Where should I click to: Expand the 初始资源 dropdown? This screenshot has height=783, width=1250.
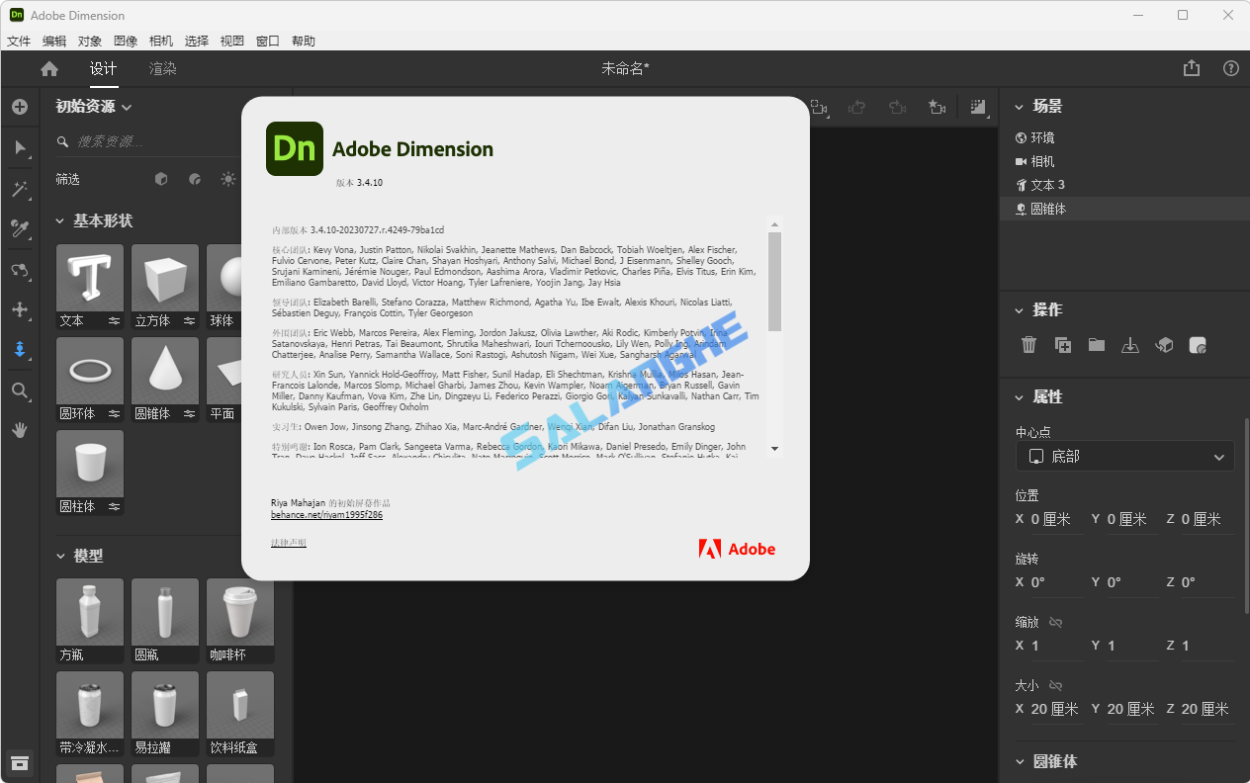(127, 107)
